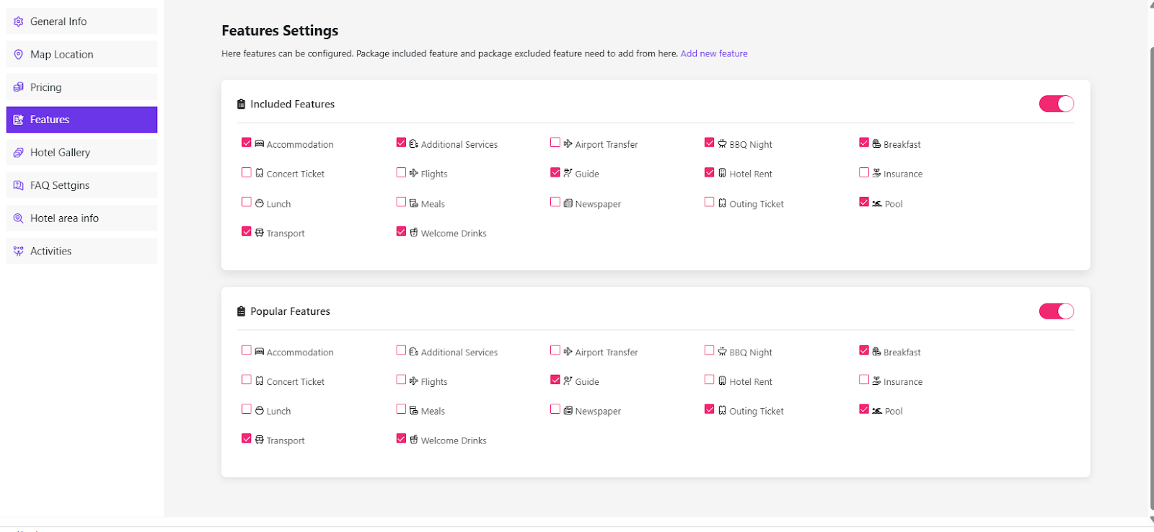1154x532 pixels.
Task: Click the Popular Features clipboard icon
Action: (241, 311)
